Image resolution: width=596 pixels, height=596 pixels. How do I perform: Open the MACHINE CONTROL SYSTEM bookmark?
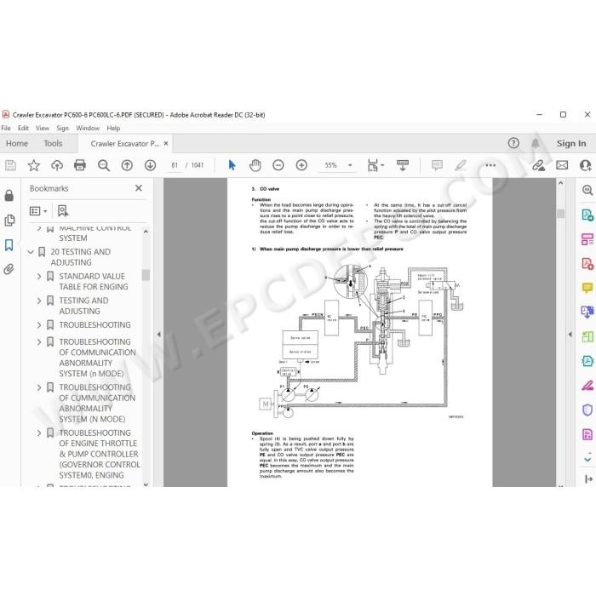(x=95, y=232)
